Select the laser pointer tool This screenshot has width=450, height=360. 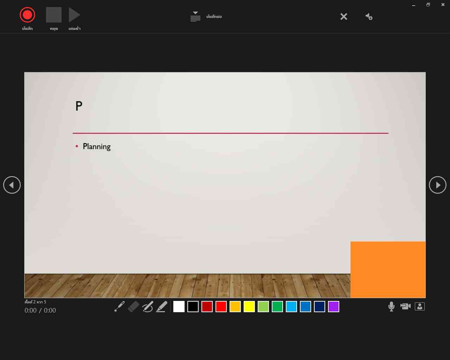click(x=120, y=307)
